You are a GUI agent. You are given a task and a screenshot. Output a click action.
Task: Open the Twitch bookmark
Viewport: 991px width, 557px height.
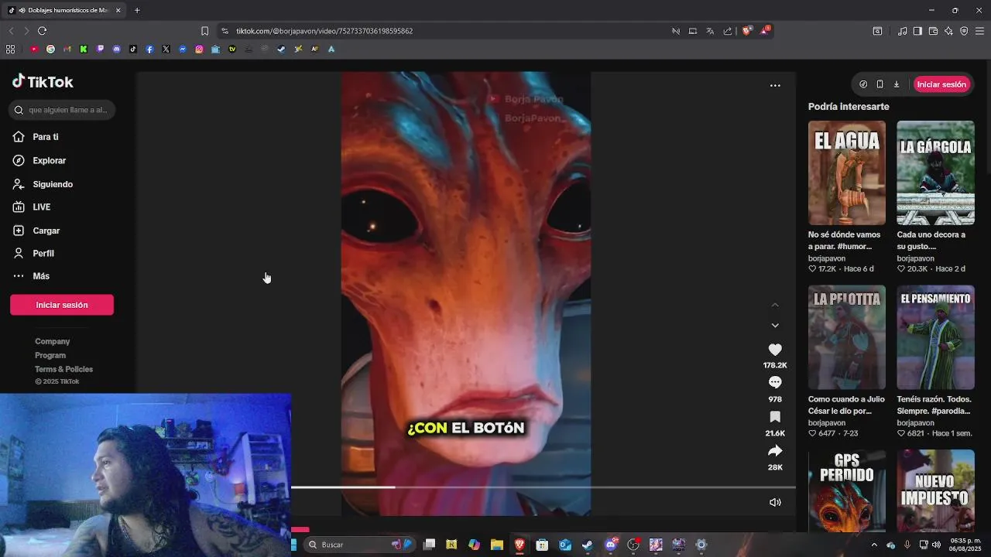(x=100, y=49)
